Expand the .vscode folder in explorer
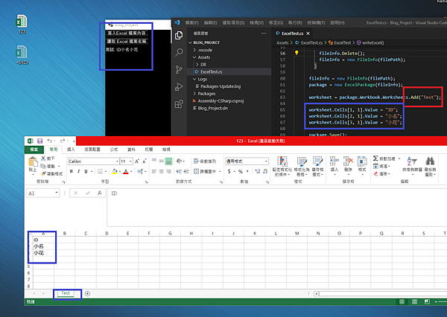This screenshot has height=317, width=447. click(194, 50)
